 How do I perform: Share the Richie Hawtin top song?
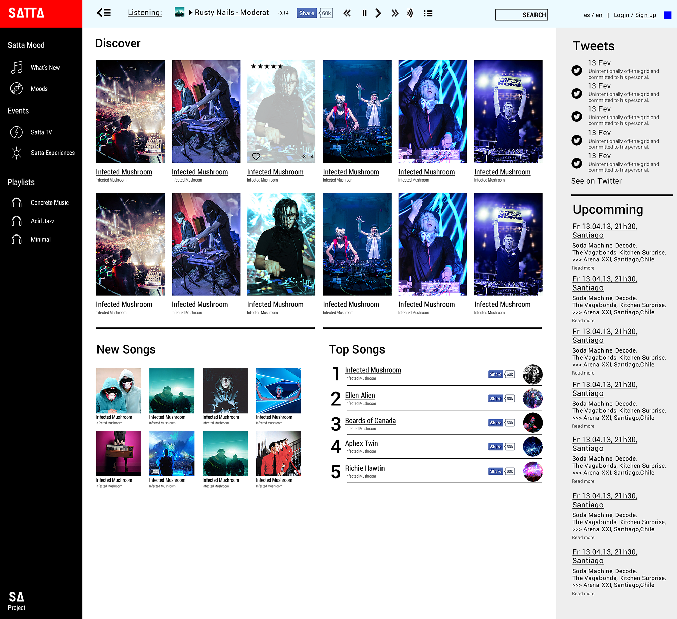[x=496, y=471]
